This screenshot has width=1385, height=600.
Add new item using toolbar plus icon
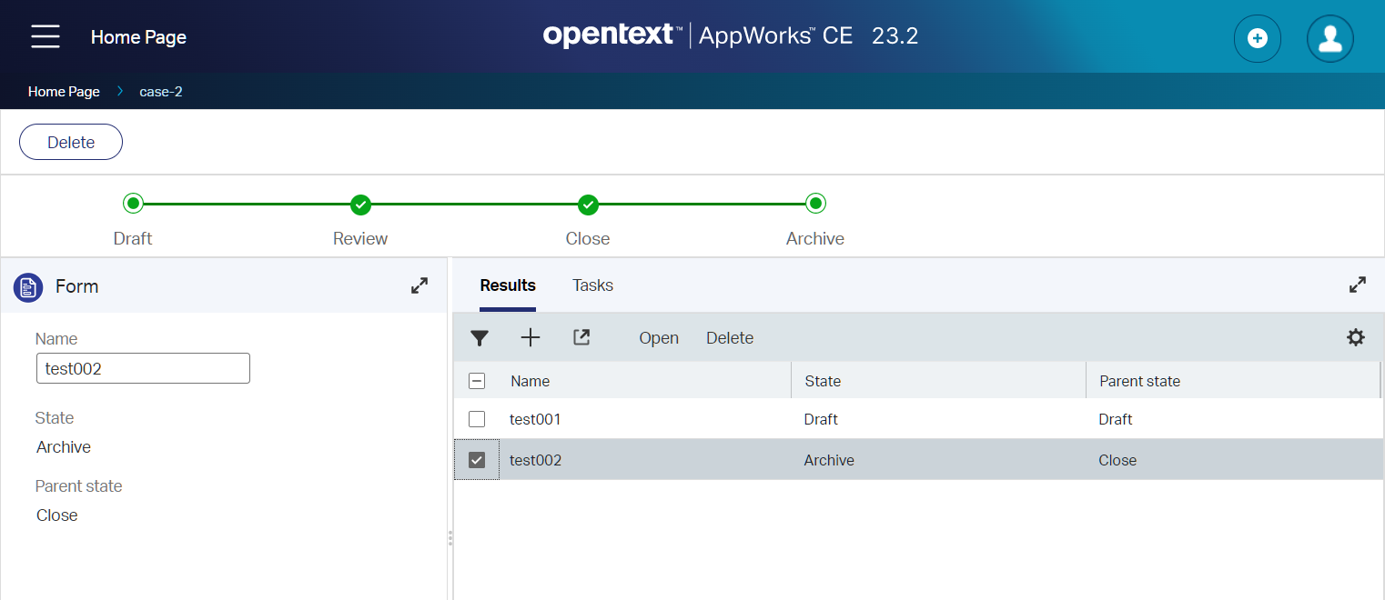(531, 338)
